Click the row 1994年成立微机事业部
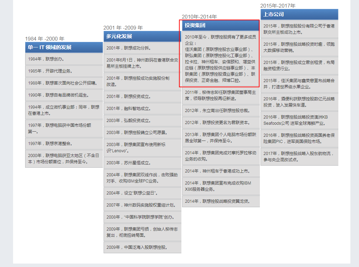The width and height of the screenshot is (359, 267). (x=64, y=110)
